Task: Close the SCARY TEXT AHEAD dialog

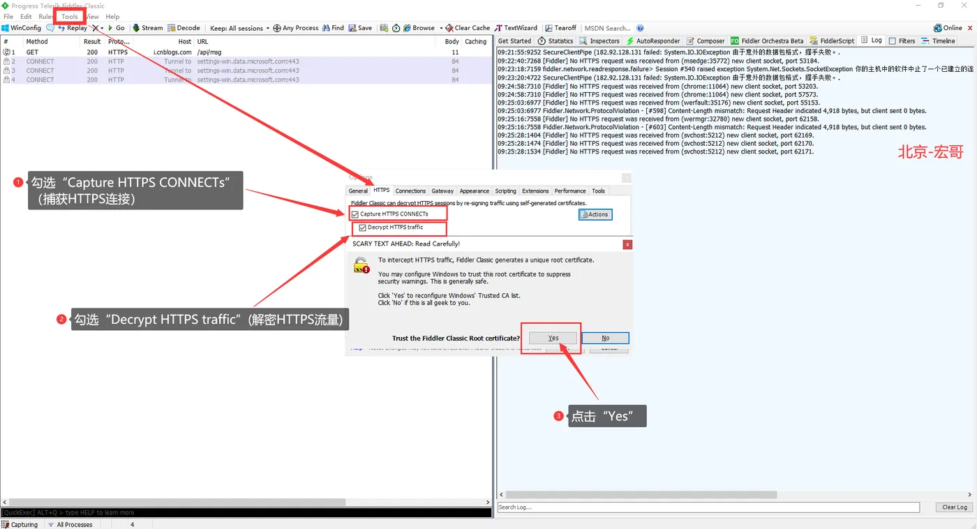Action: coord(627,244)
